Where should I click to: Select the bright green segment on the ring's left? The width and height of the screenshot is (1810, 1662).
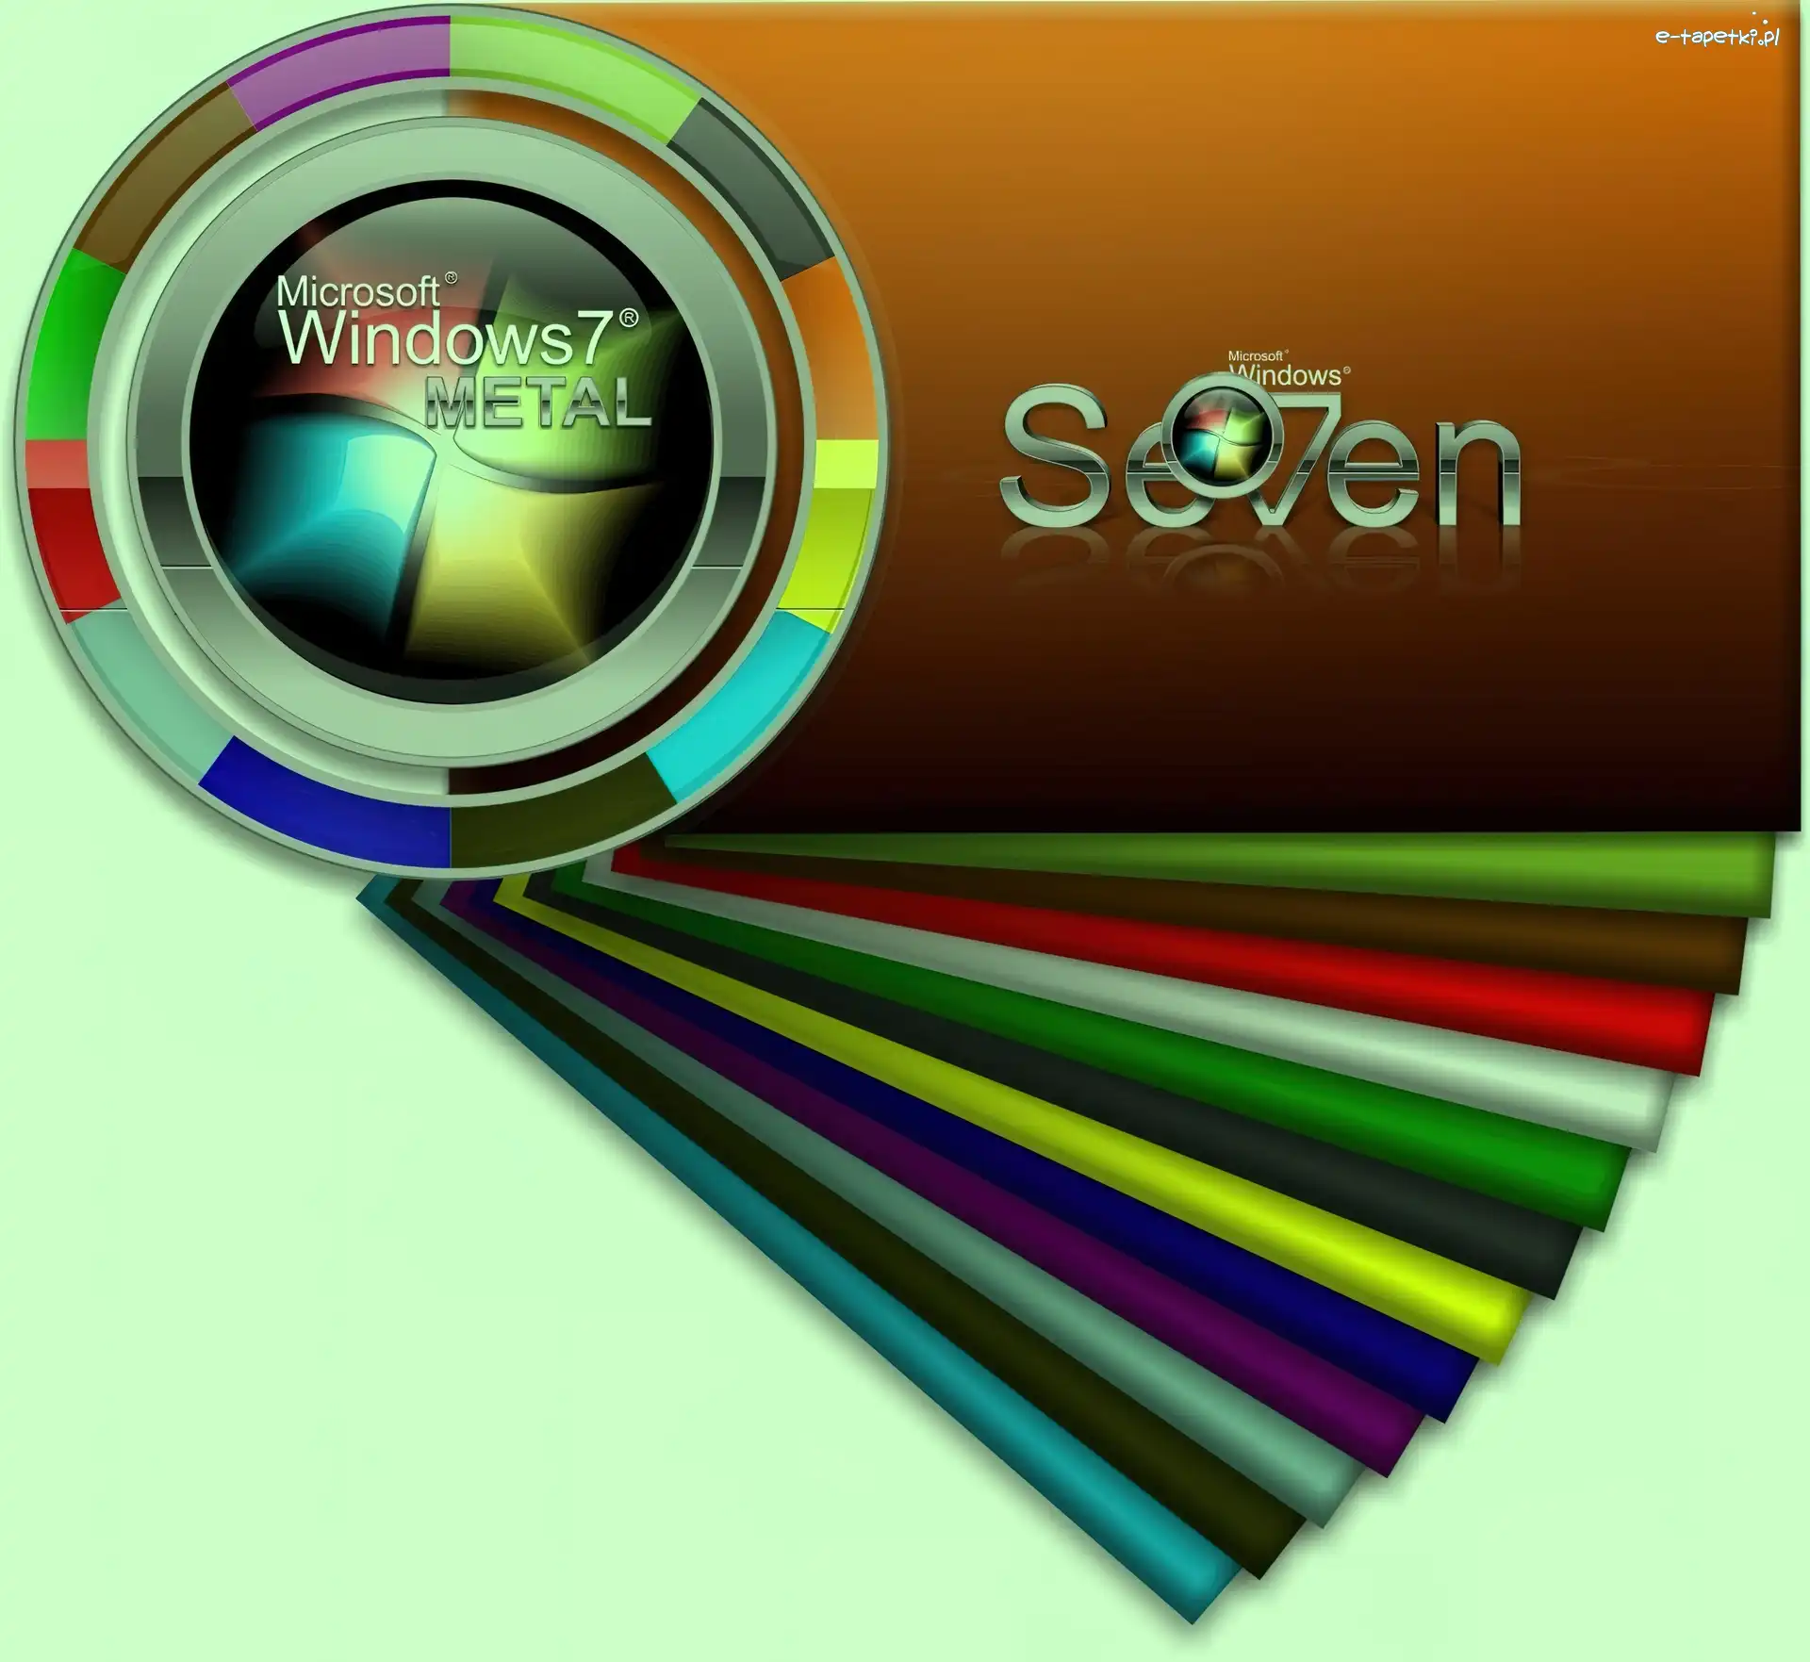(74, 349)
